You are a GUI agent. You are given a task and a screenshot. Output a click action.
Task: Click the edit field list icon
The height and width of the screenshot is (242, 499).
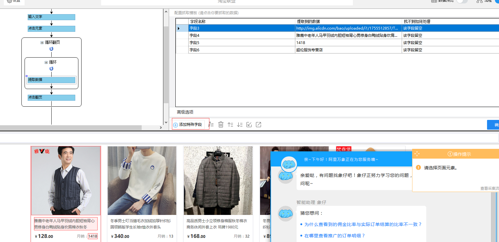pos(211,125)
